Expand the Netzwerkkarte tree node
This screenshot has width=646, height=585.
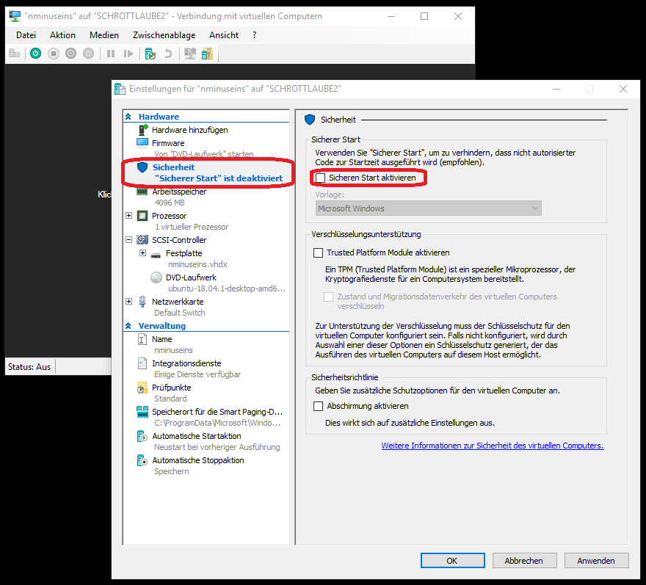click(129, 302)
